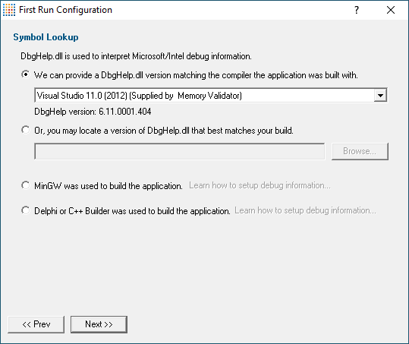Image resolution: width=409 pixels, height=344 pixels.
Task: Close the First Run Configuration dialog
Action: pyautogui.click(x=391, y=10)
